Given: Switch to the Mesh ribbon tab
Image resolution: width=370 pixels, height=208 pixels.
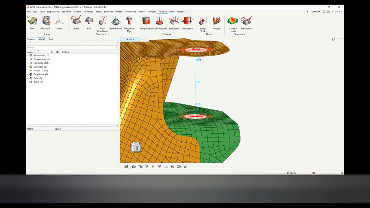Looking at the screenshot, I should pyautogui.click(x=99, y=12).
